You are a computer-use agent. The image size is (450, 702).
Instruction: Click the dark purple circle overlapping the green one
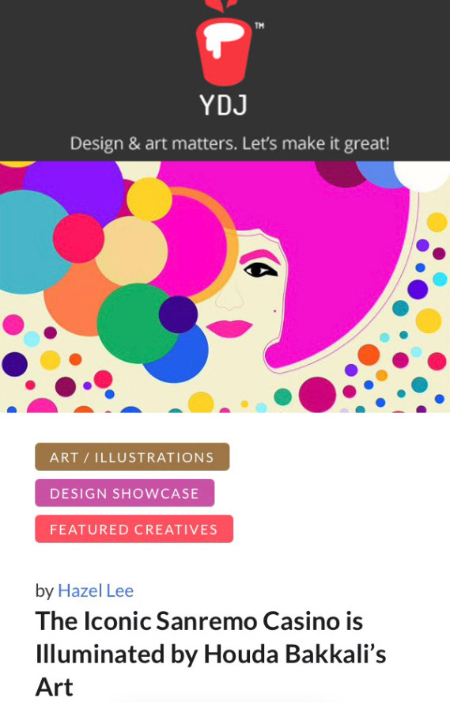point(178,314)
